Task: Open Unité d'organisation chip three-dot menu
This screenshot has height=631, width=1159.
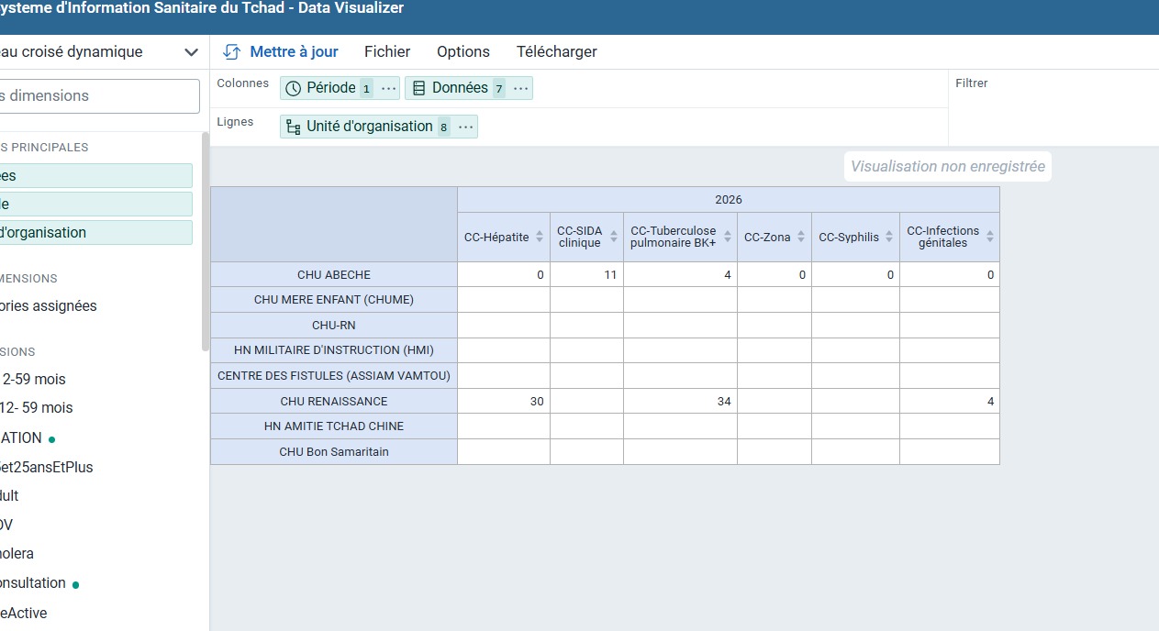Action: click(466, 127)
